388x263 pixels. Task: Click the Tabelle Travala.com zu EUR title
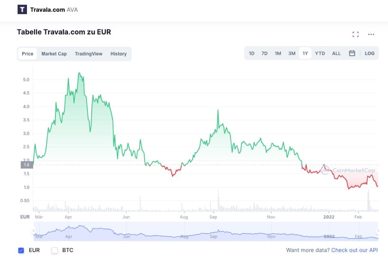(x=64, y=32)
